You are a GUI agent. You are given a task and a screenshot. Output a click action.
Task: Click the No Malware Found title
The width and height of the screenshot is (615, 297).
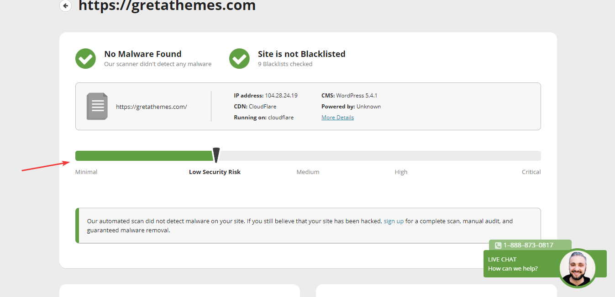pos(143,54)
